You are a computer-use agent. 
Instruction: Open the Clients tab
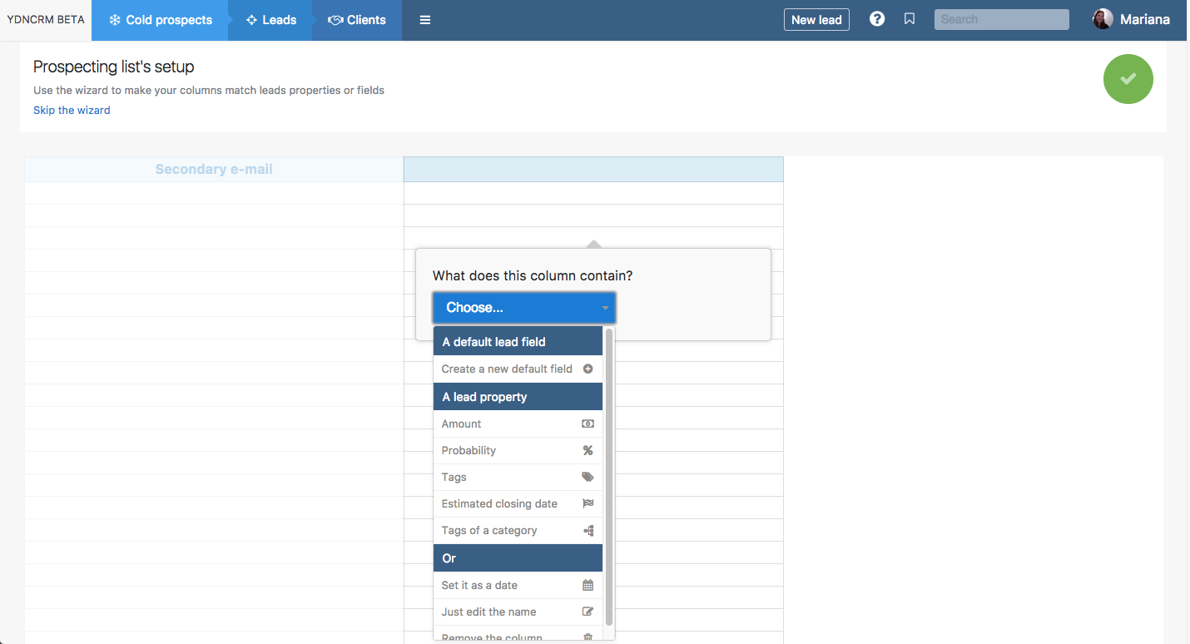tap(358, 20)
